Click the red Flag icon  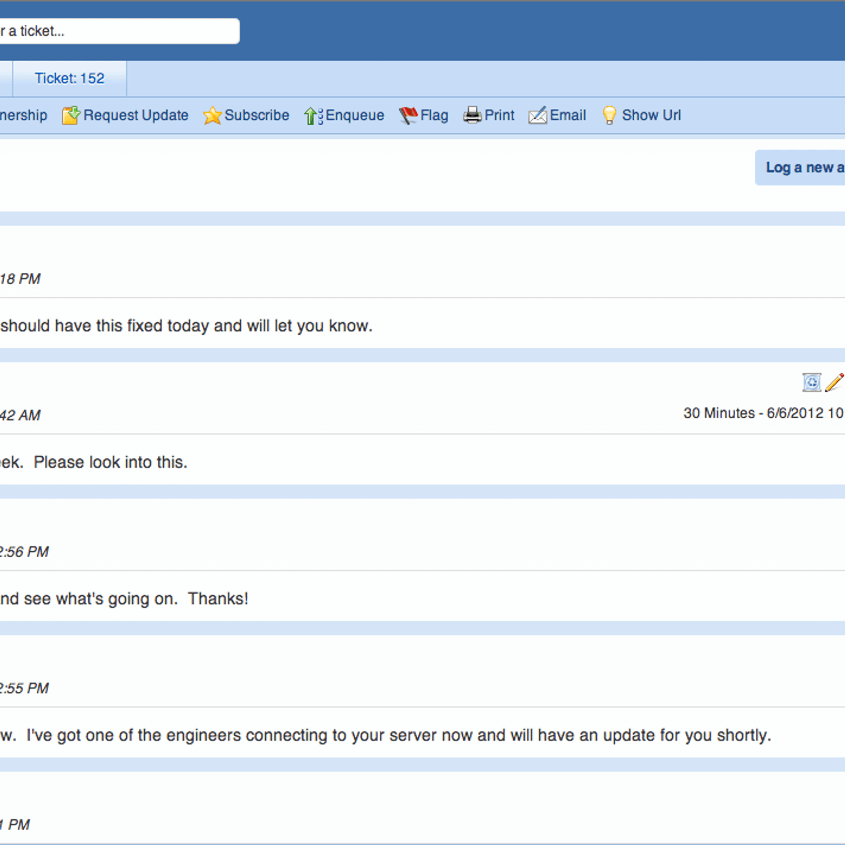point(408,115)
